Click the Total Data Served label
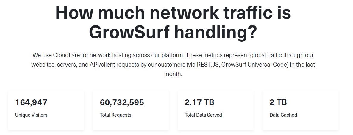The image size is (353, 135). (x=203, y=115)
